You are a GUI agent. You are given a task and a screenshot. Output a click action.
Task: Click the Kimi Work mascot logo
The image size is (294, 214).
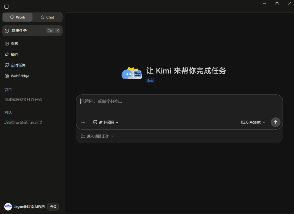[132, 73]
